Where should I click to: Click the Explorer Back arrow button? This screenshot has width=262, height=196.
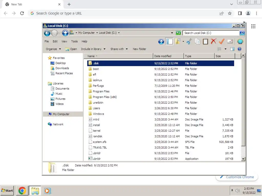47,33
